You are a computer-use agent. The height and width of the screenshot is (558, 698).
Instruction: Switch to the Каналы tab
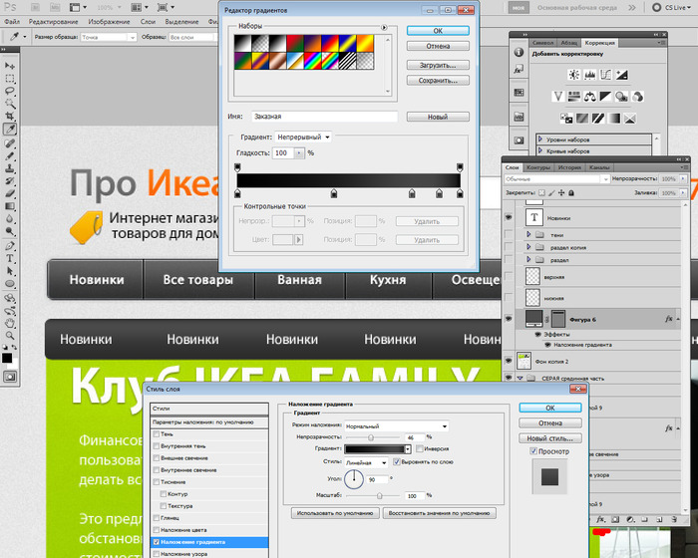599,167
